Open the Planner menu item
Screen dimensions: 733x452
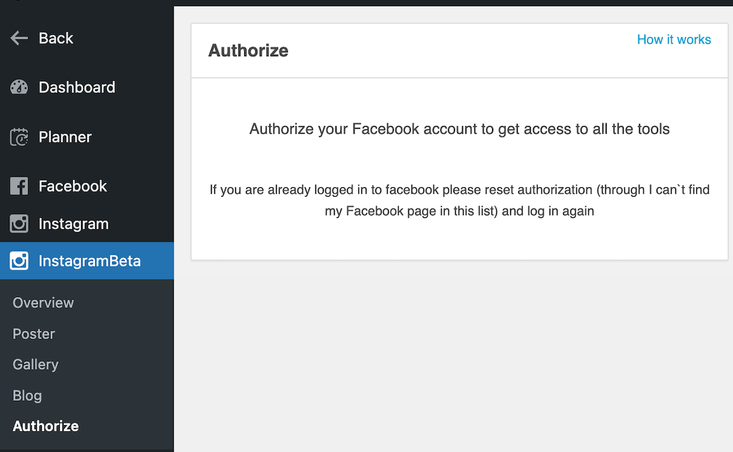click(x=65, y=137)
